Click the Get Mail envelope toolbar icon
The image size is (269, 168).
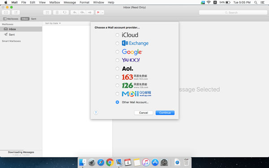point(6,13)
